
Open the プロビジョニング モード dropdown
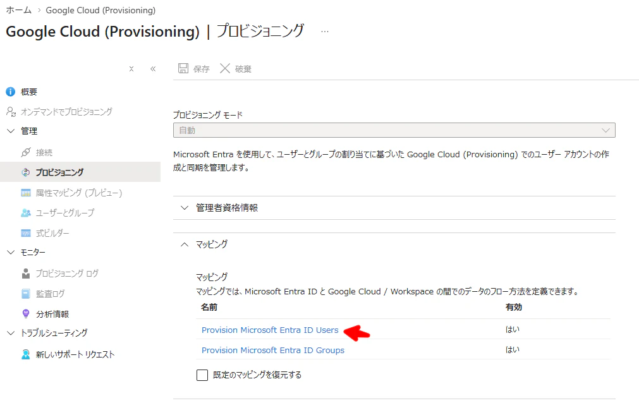[x=394, y=130]
